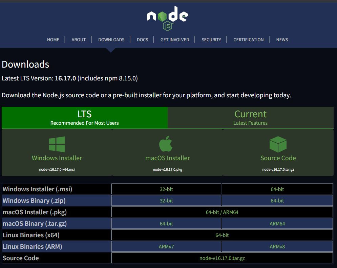Switch to the Current Latest Features tab
Image resolution: width=337 pixels, height=268 pixels.
(250, 118)
